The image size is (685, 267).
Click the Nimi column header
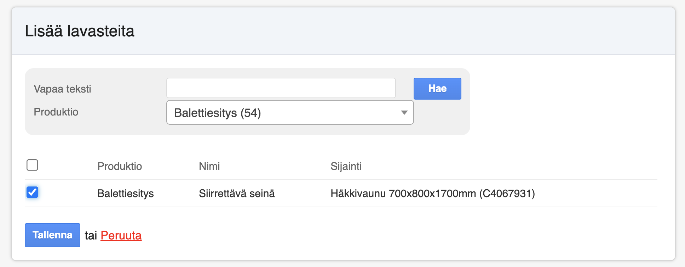pyautogui.click(x=209, y=166)
